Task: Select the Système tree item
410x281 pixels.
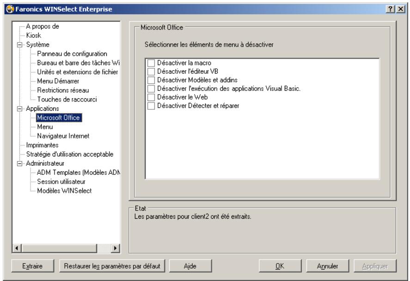Action: [37, 45]
